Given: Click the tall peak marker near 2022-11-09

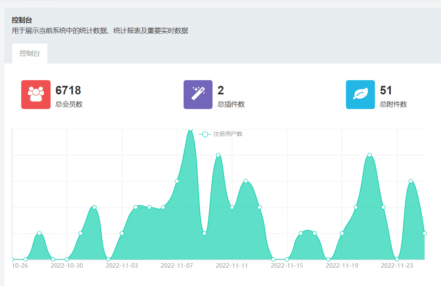Looking at the screenshot, I should tap(217, 155).
